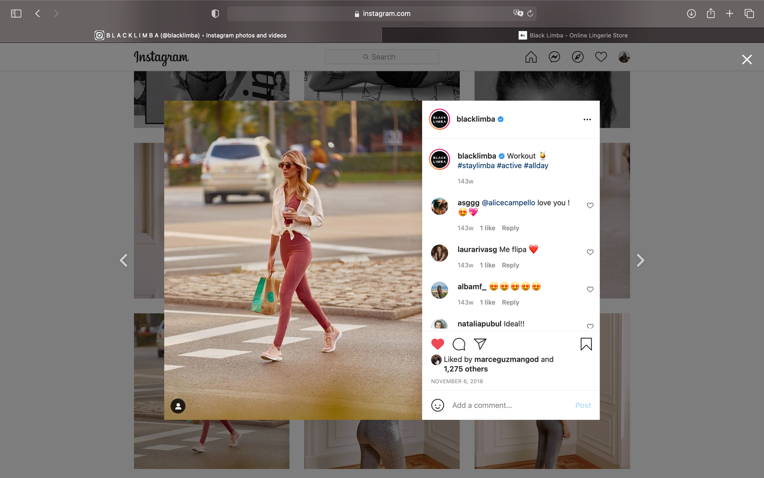The width and height of the screenshot is (764, 478).
Task: Like the asggg comment
Action: (590, 205)
